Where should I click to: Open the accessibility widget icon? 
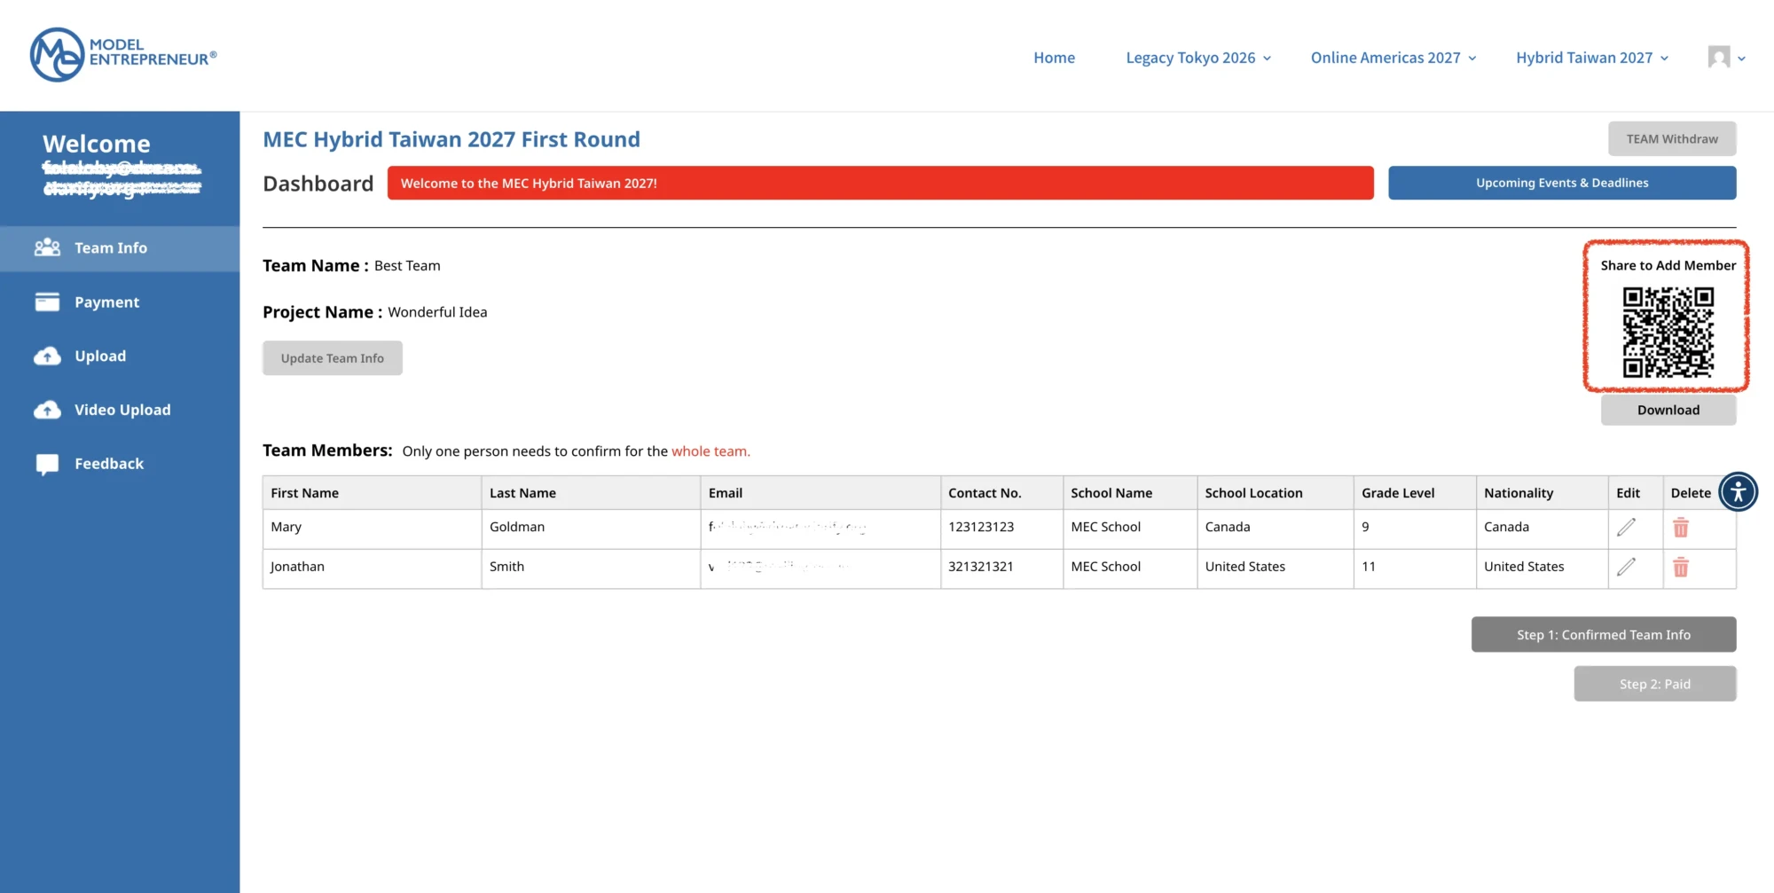click(x=1739, y=491)
